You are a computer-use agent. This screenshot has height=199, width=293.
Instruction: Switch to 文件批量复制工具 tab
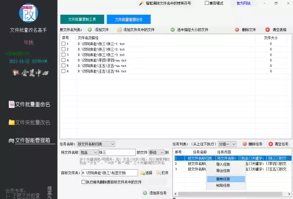pyautogui.click(x=82, y=19)
